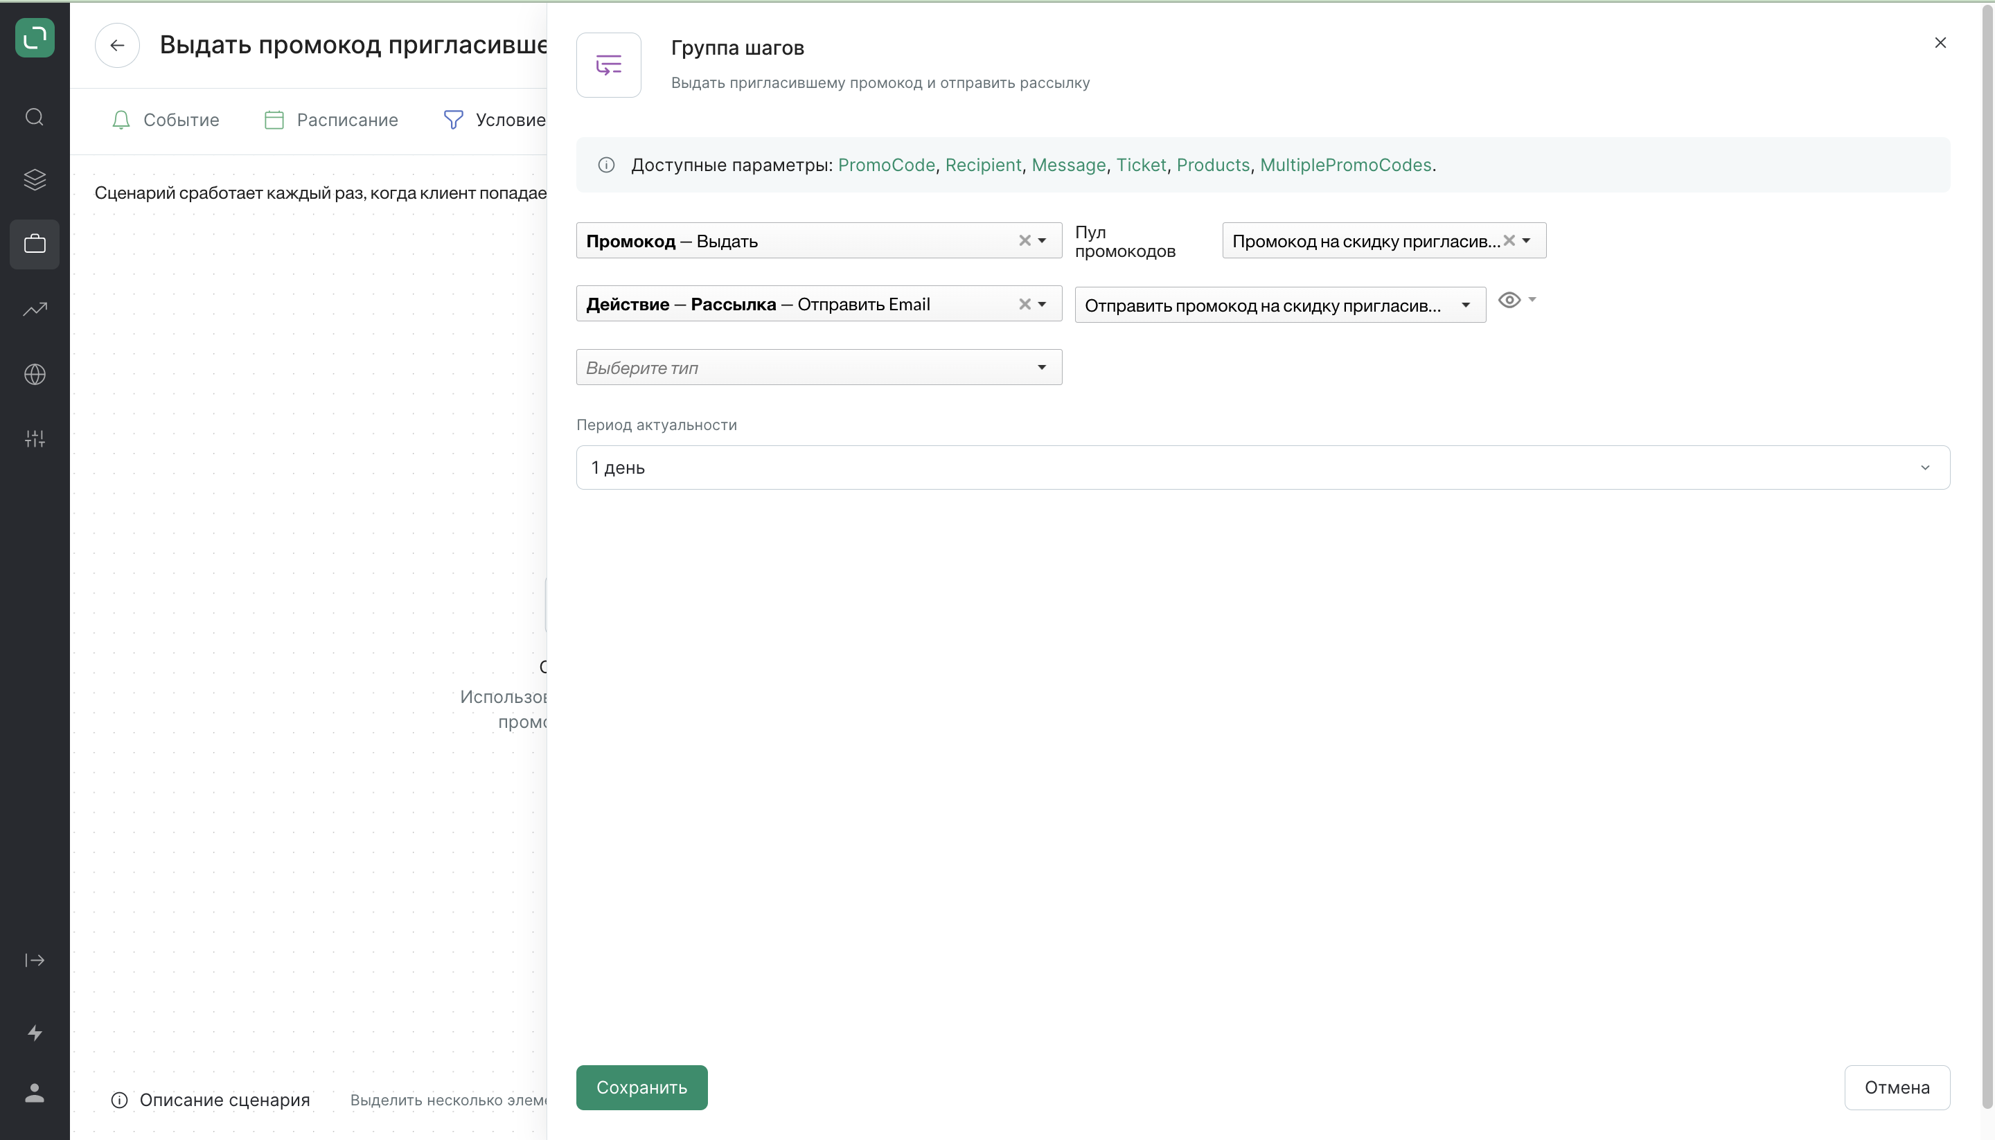Select the briefcase icon in sidebar
The width and height of the screenshot is (1995, 1140).
[x=35, y=244]
